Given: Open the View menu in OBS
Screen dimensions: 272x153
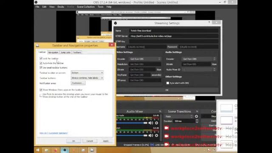Looking at the screenshot, I should pyautogui.click(x=52, y=7).
